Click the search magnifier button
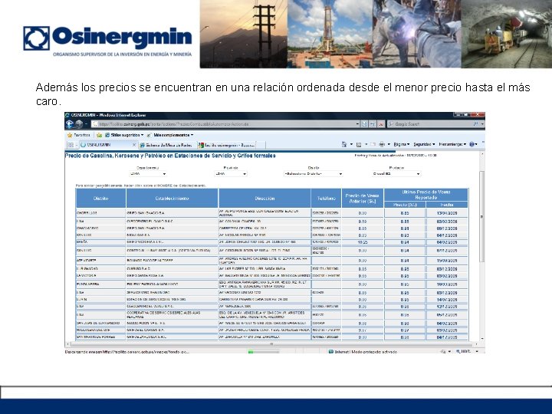Screen dimensions: 552x414 click(475, 124)
